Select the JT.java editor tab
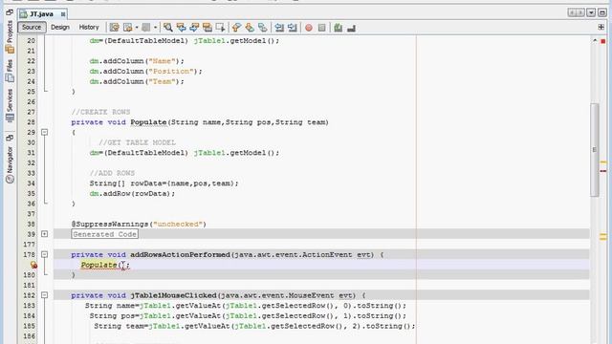Image resolution: width=612 pixels, height=344 pixels. pos(41,14)
